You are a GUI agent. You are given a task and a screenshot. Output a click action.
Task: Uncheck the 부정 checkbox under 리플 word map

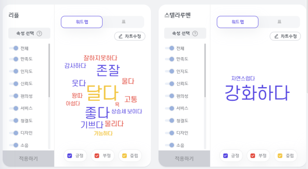[97, 156]
